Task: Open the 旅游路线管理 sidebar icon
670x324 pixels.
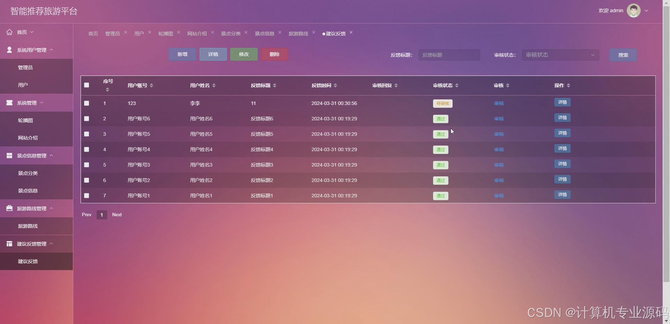Action: (9, 208)
